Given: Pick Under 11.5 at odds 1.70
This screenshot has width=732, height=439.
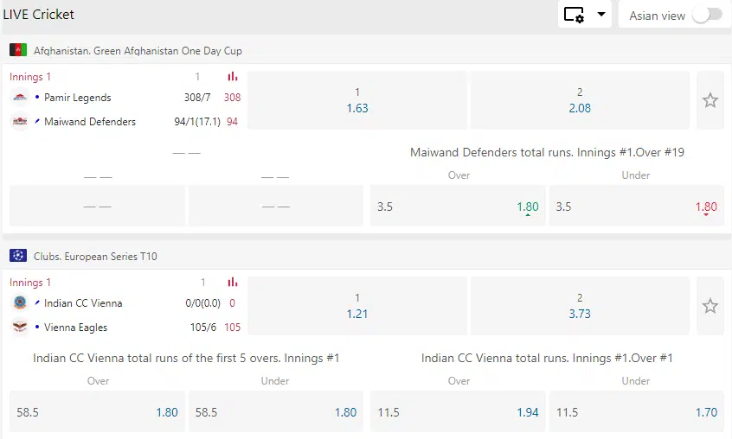Looking at the screenshot, I should 636,412.
